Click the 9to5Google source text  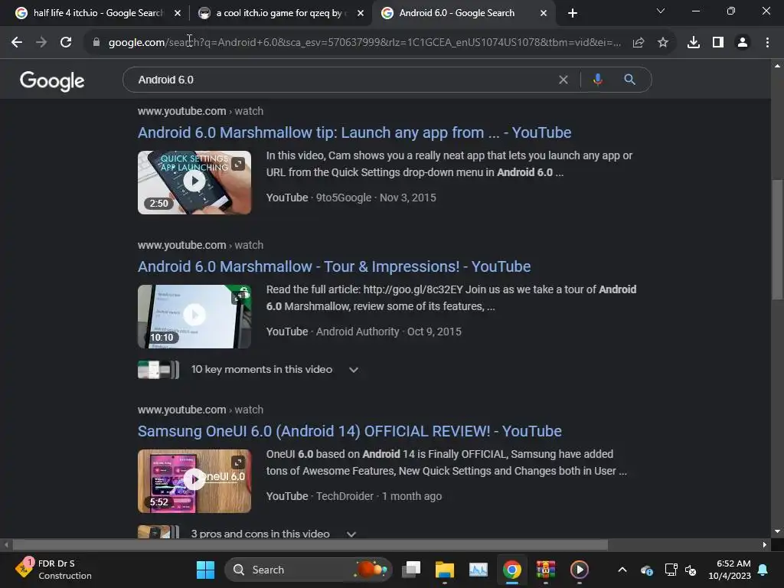[344, 198]
